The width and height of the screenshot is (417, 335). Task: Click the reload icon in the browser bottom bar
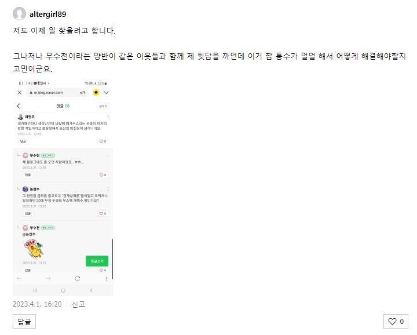[x=78, y=279]
